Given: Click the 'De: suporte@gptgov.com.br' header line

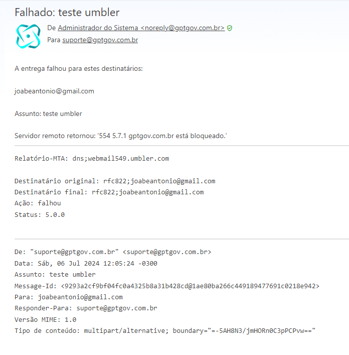Looking at the screenshot, I should (113, 252).
